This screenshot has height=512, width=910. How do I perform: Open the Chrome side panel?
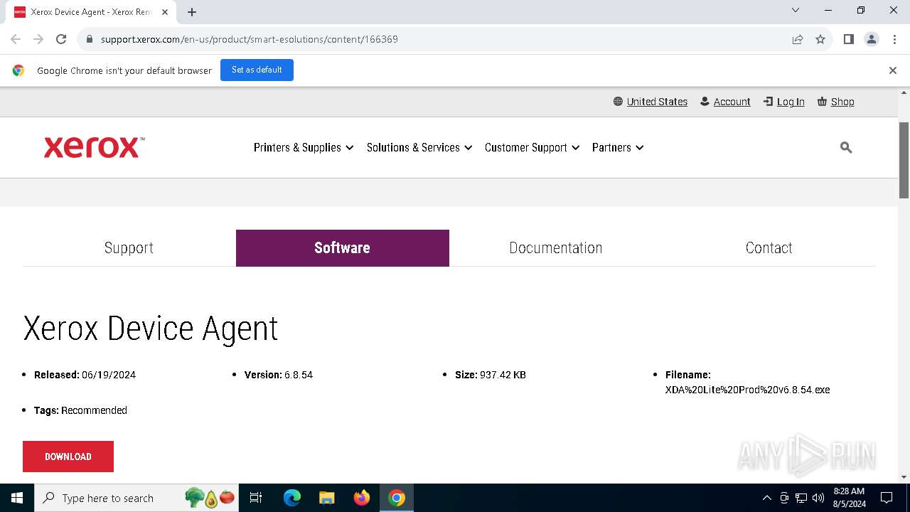coord(849,39)
